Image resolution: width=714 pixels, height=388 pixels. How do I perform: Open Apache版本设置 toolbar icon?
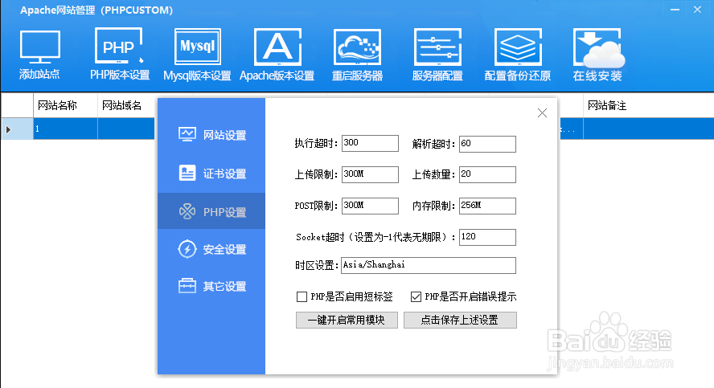coord(277,47)
